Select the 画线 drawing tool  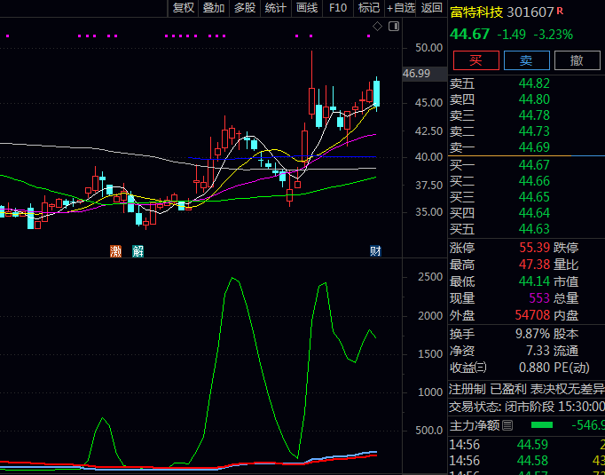(x=307, y=8)
